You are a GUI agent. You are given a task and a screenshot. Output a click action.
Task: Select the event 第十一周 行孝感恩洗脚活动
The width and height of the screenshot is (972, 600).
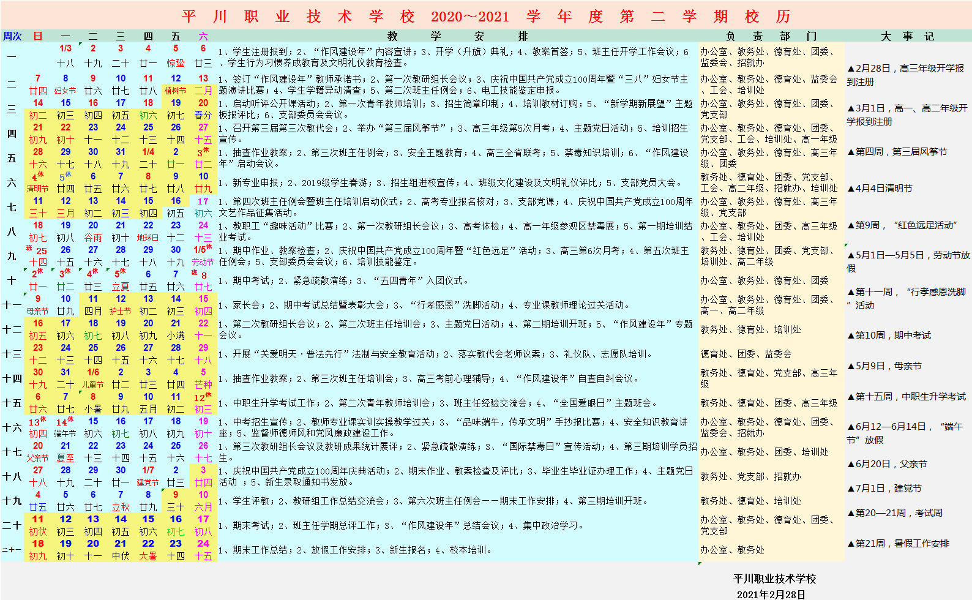(x=907, y=298)
